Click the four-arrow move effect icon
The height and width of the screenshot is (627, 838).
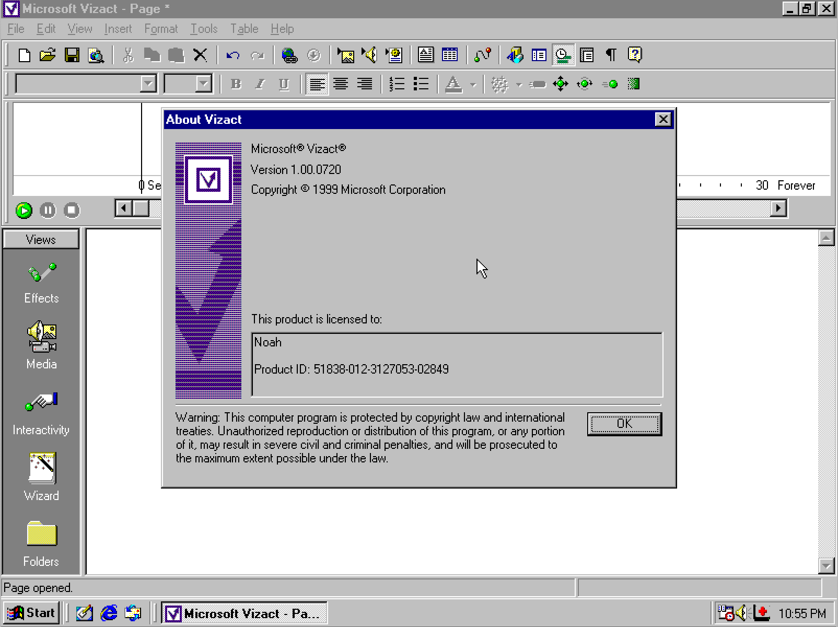[561, 84]
